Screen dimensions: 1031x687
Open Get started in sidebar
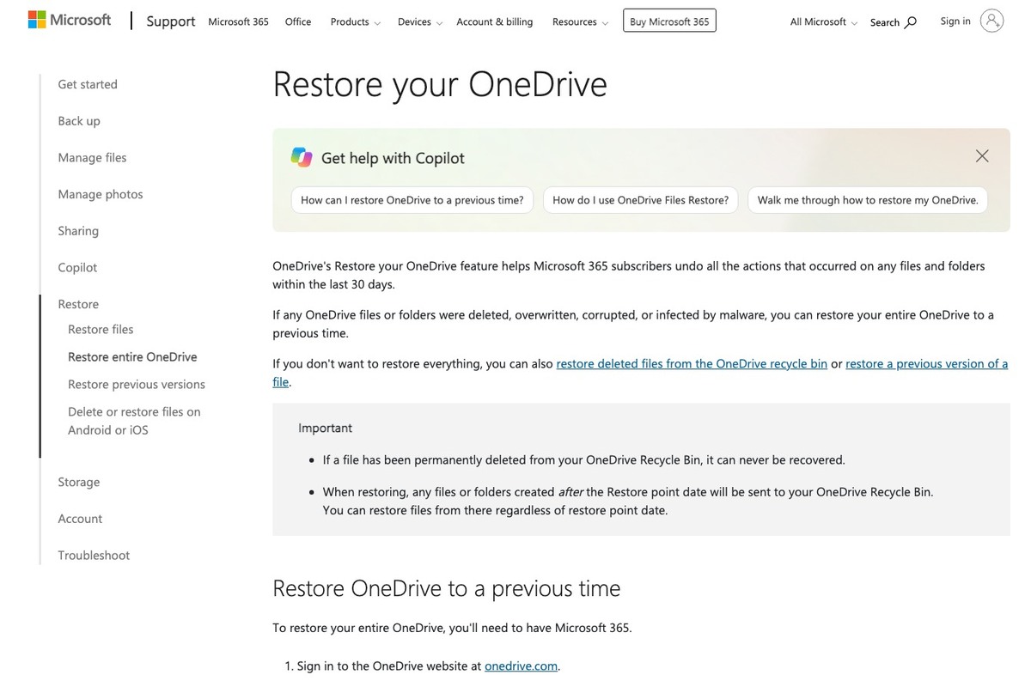click(x=88, y=84)
